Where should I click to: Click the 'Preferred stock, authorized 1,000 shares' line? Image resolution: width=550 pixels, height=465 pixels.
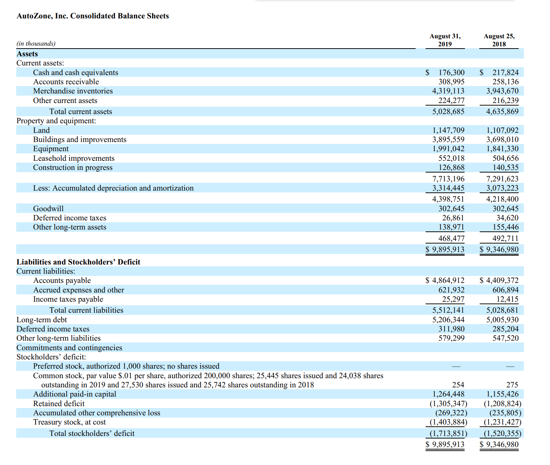tap(126, 366)
